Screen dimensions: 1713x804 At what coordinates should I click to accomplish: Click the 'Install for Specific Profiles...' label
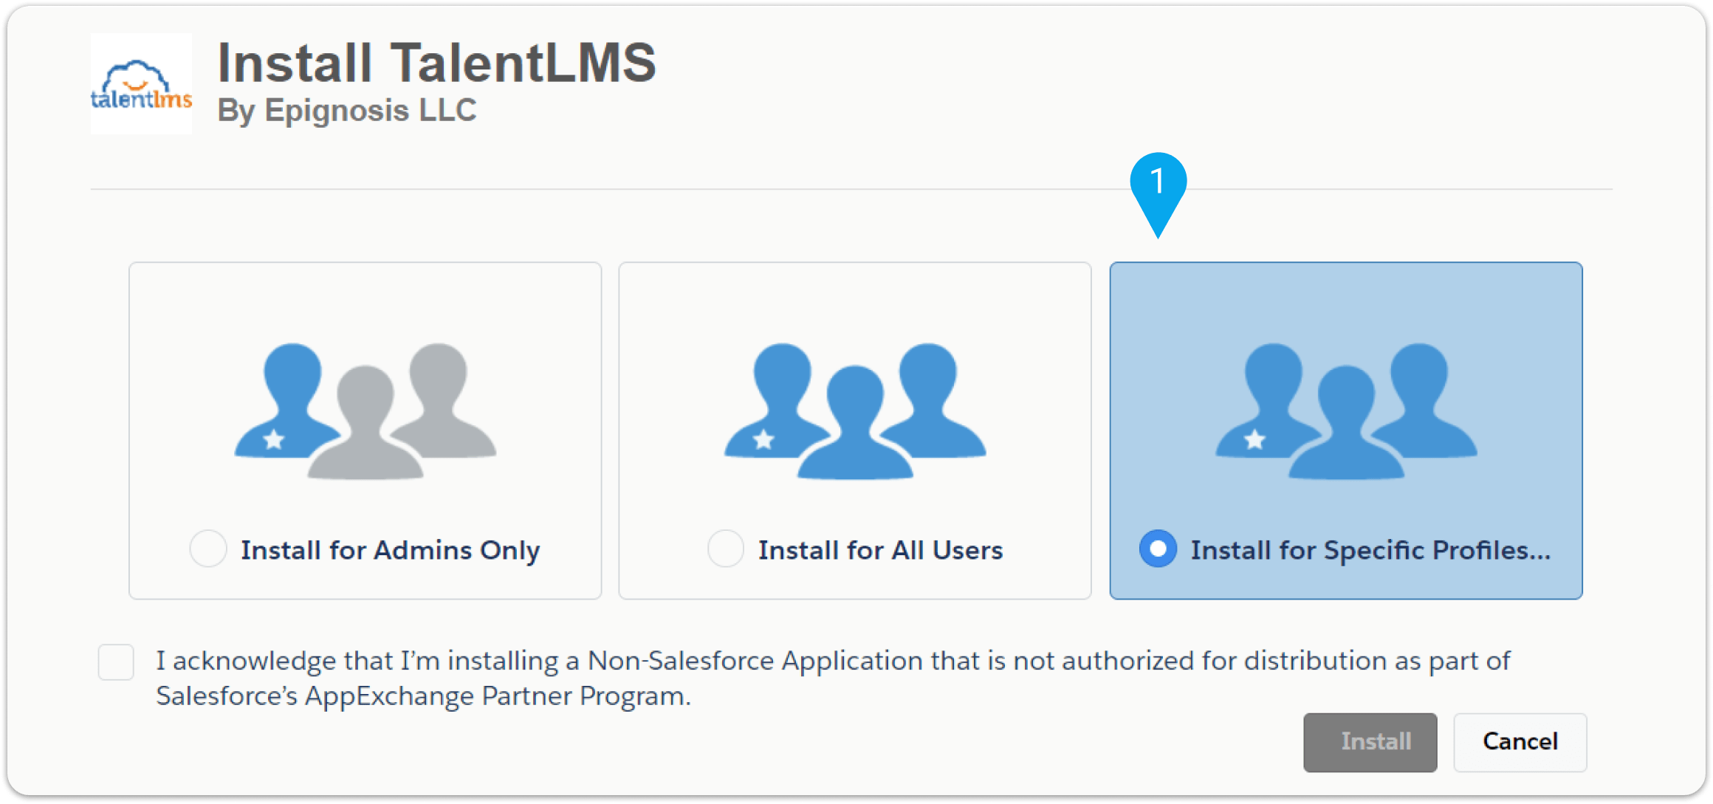coord(1370,550)
